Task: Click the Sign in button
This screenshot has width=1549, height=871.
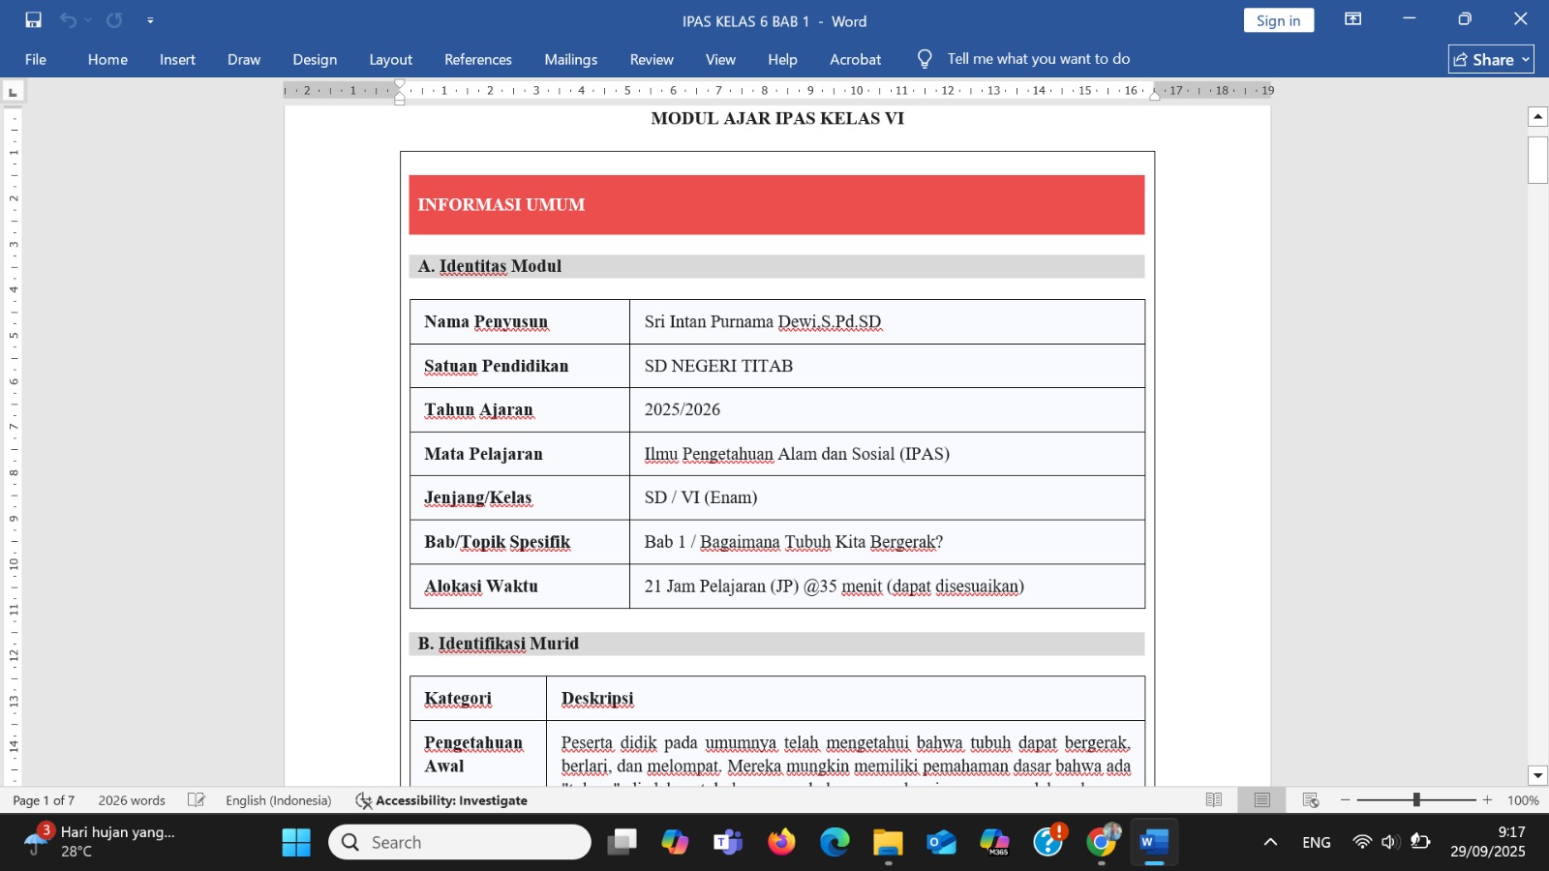Action: point(1278,20)
